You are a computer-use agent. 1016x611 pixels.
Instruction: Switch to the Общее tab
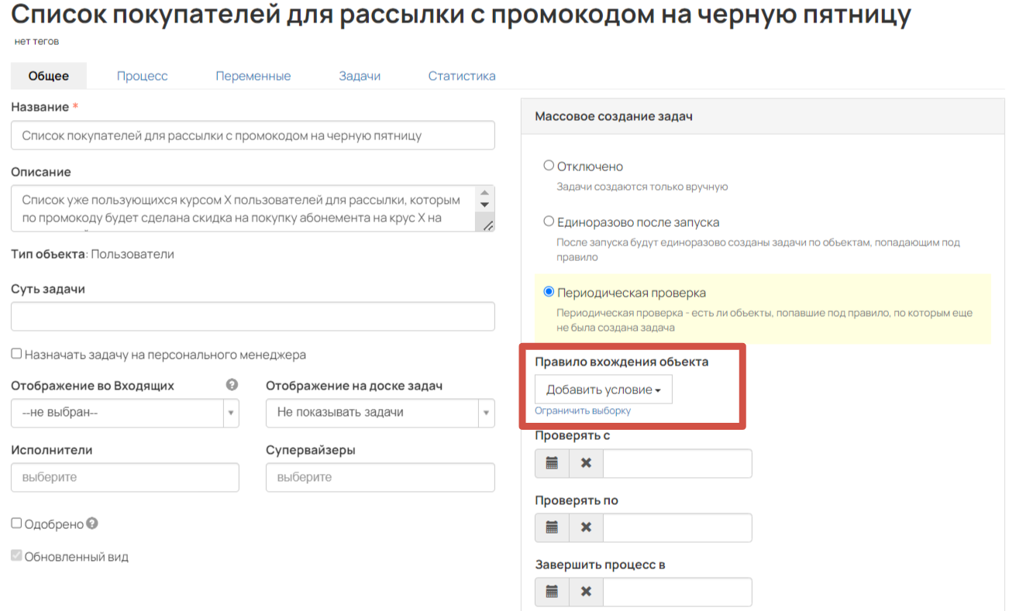coord(49,76)
